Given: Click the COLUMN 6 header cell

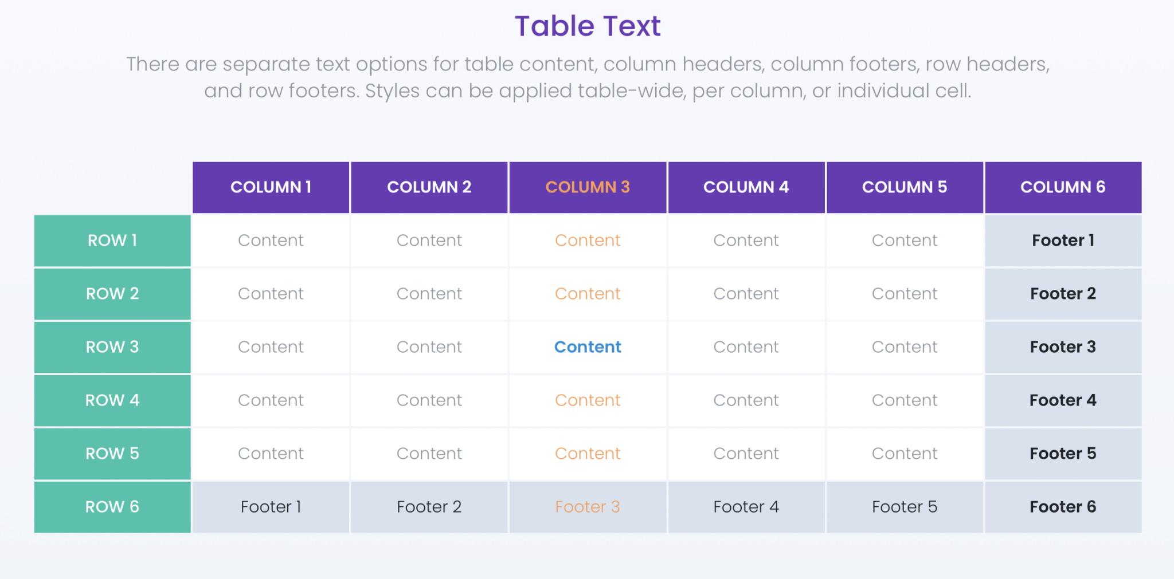Looking at the screenshot, I should tap(1063, 187).
